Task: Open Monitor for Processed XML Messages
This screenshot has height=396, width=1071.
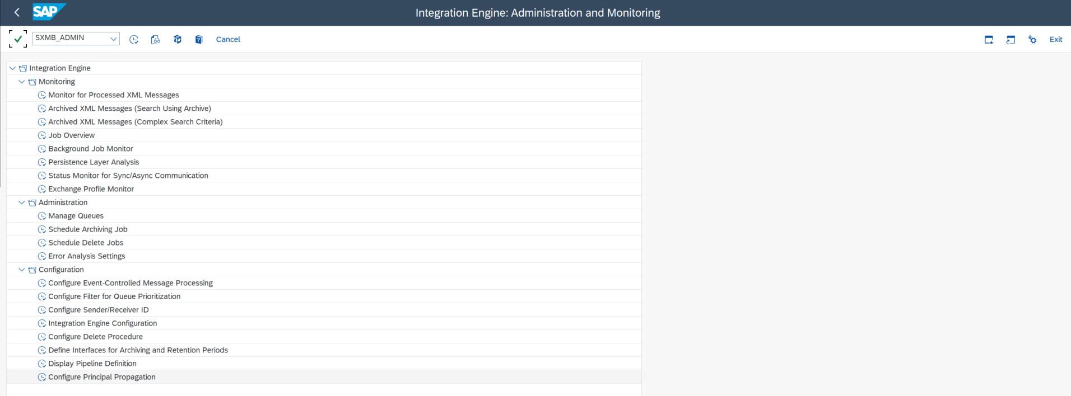Action: tap(114, 95)
